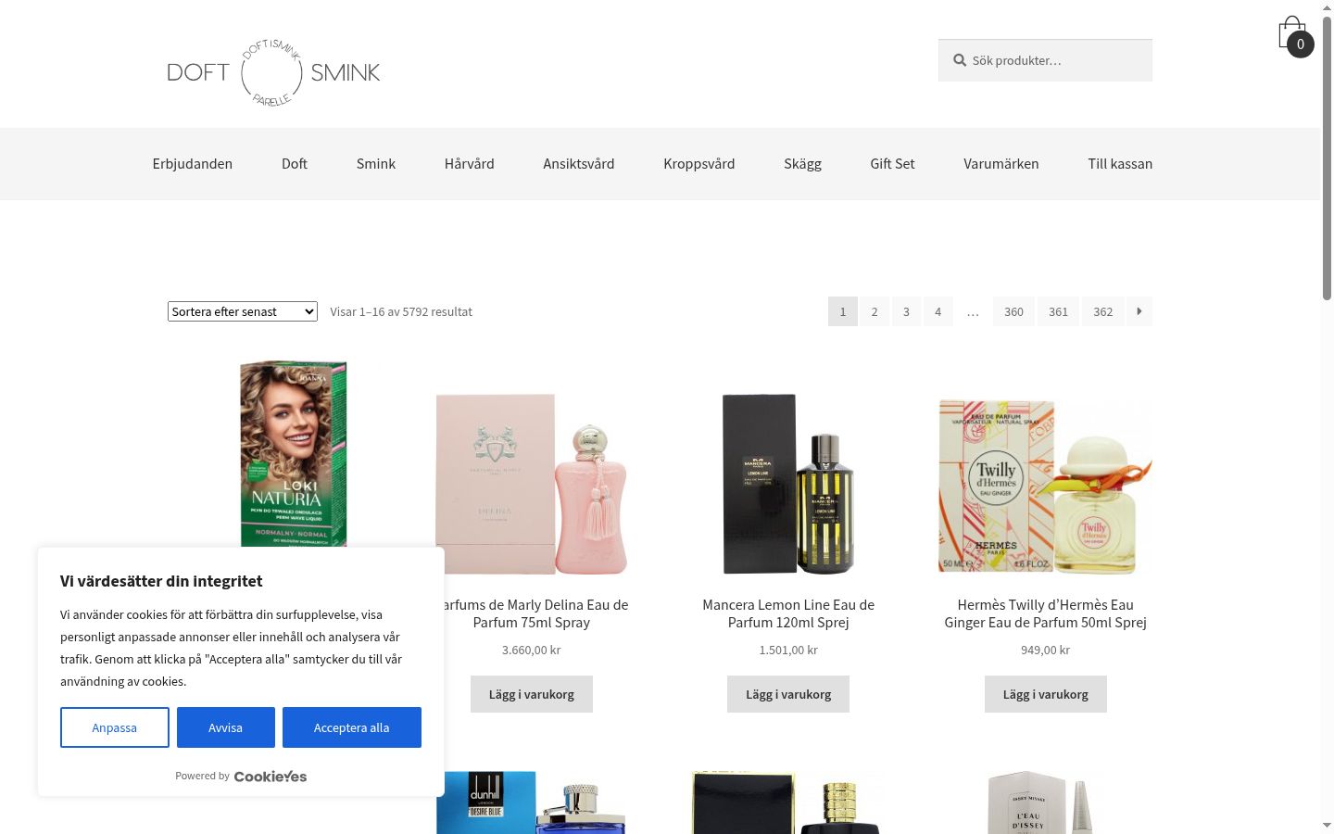The image size is (1334, 834).
Task: Open the Varumärken menu item
Action: pyautogui.click(x=1001, y=164)
